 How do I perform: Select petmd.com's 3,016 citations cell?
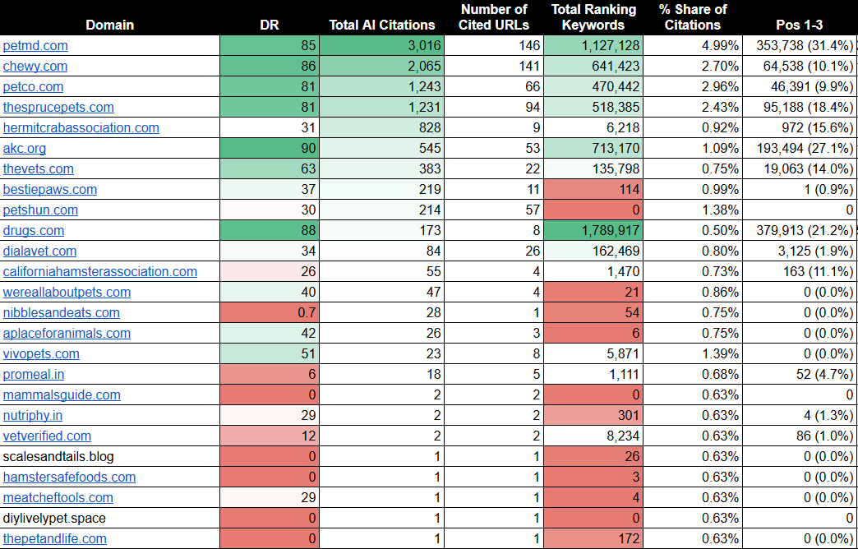[x=382, y=46]
